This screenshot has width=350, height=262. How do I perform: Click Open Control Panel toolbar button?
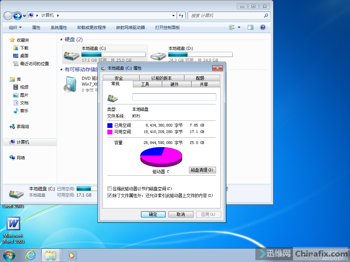click(x=167, y=27)
